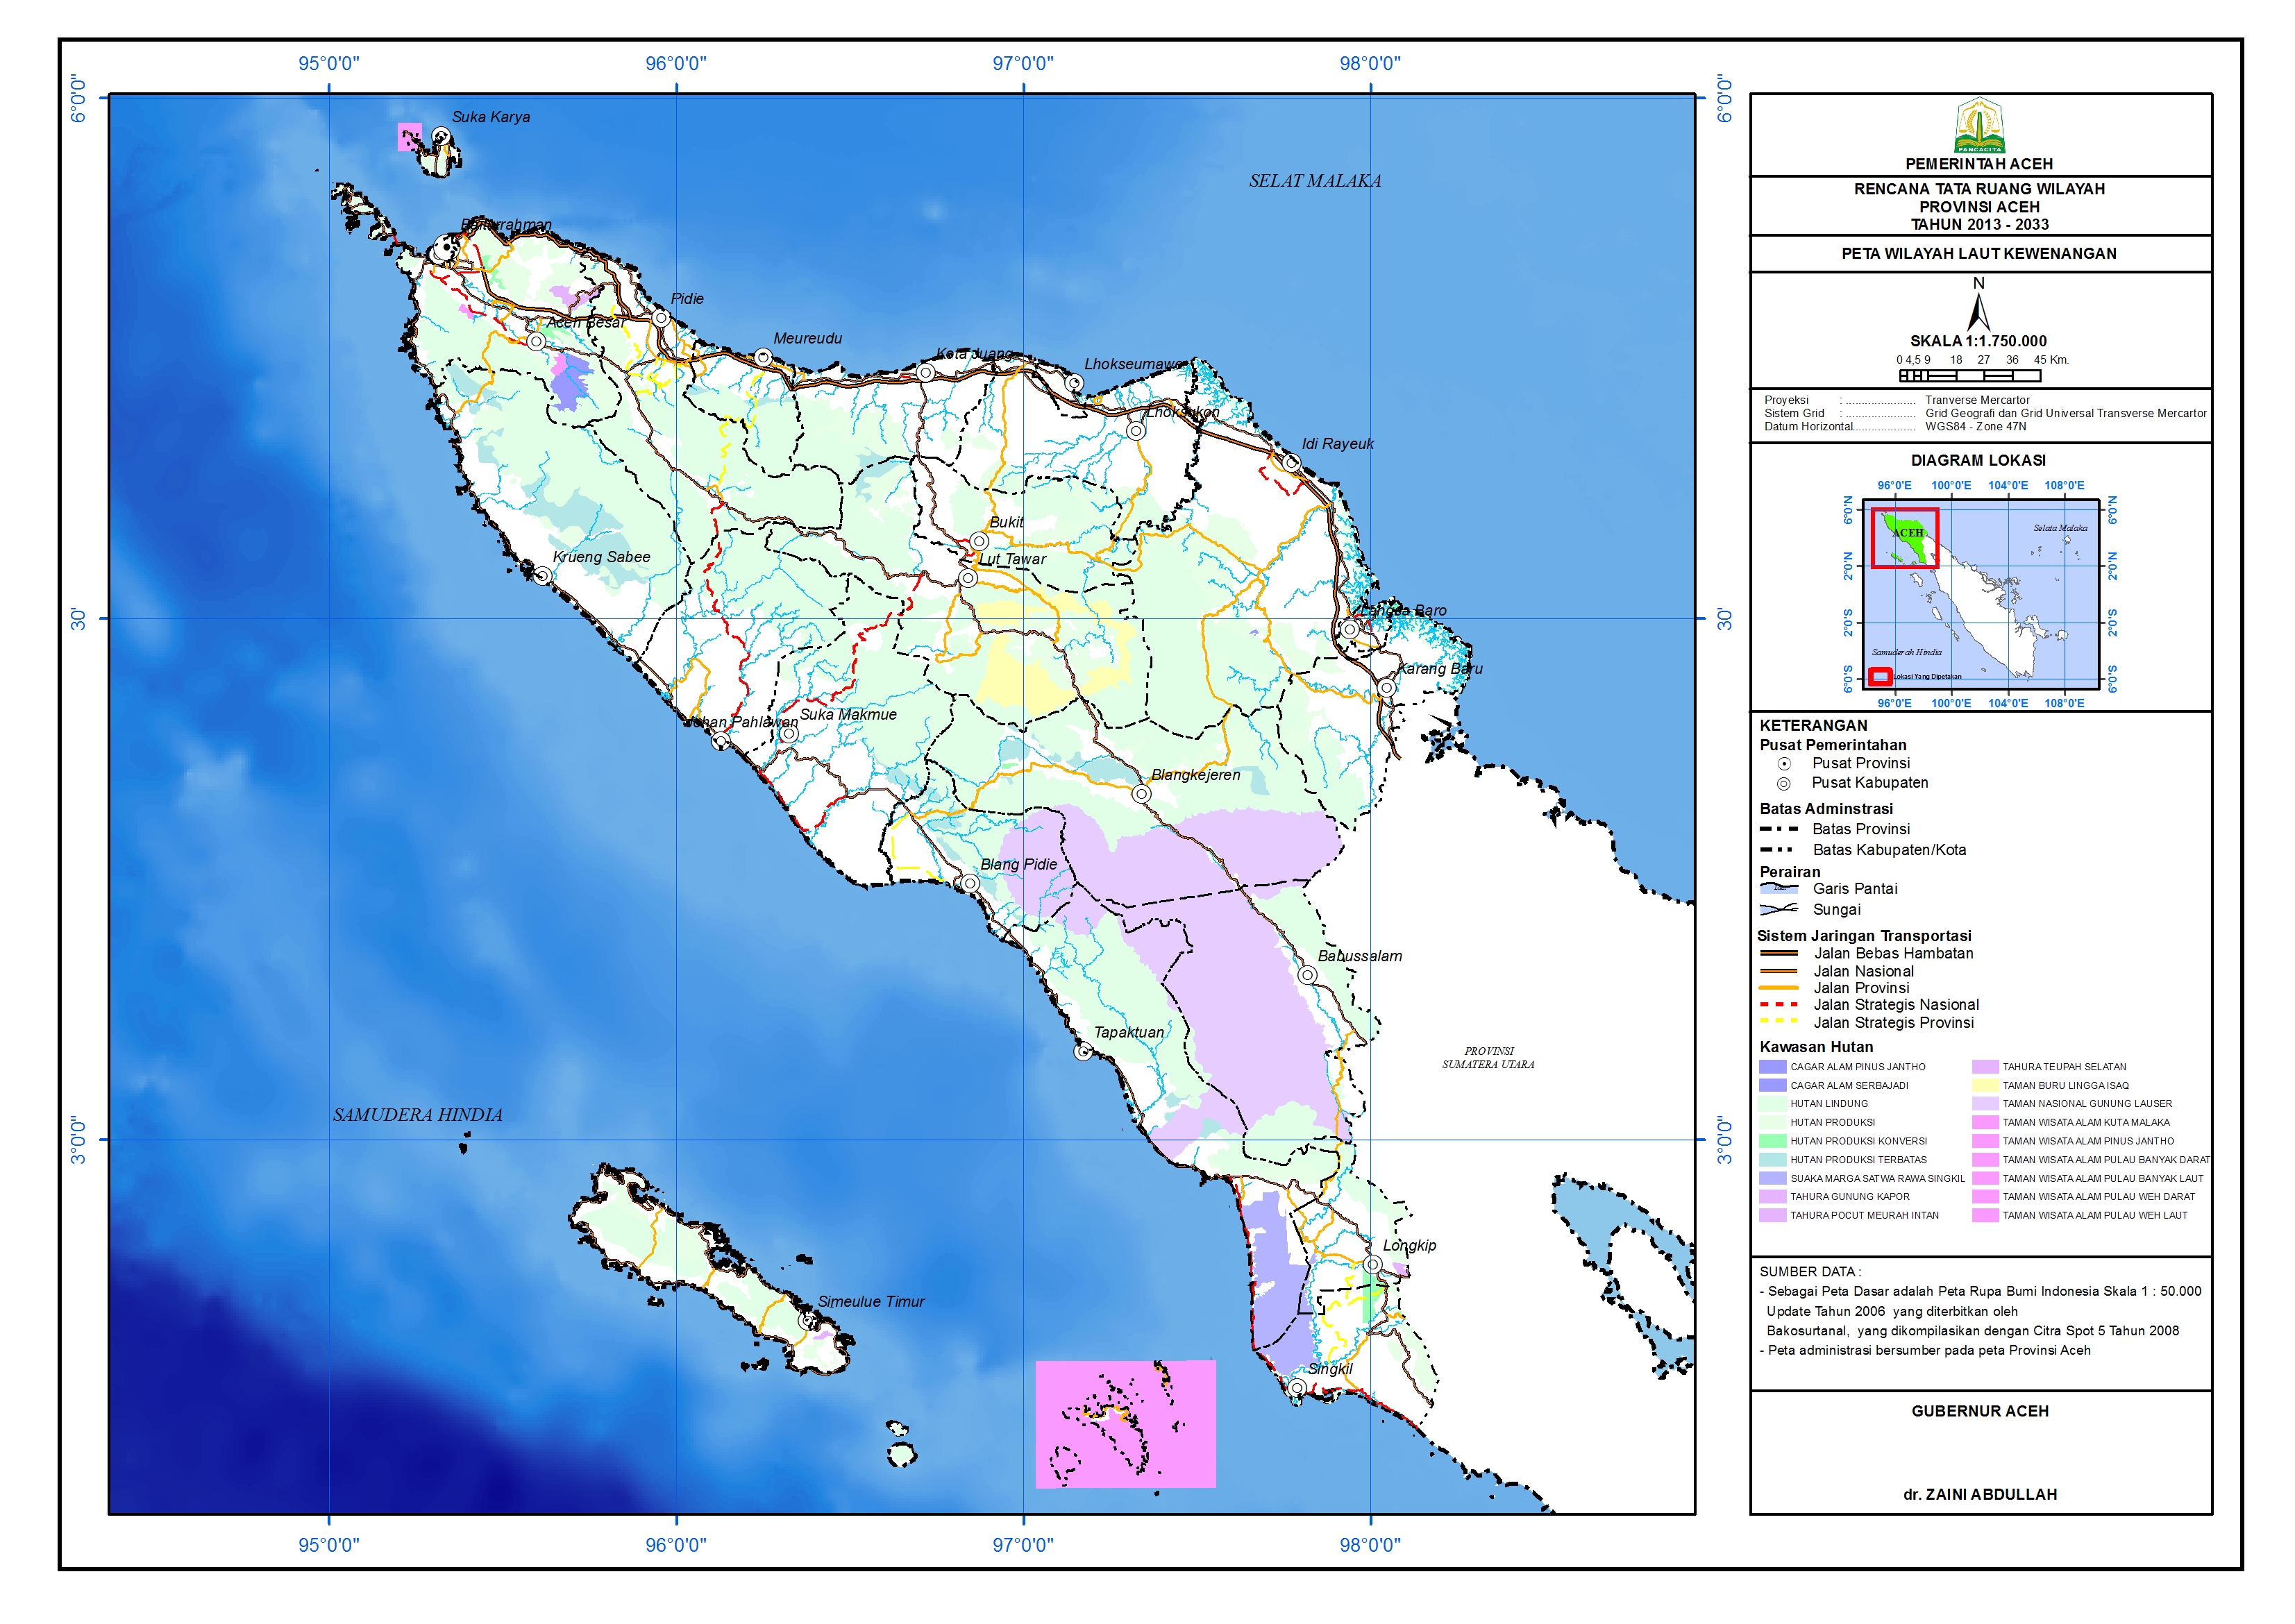2295x1624 pixels.
Task: Select the Lhokseumawe city marker
Action: 1075,383
